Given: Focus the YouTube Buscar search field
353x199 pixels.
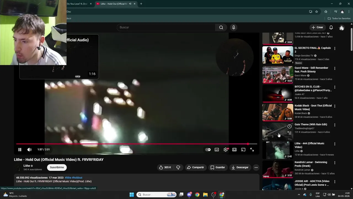Looking at the screenshot, I should [x=166, y=27].
